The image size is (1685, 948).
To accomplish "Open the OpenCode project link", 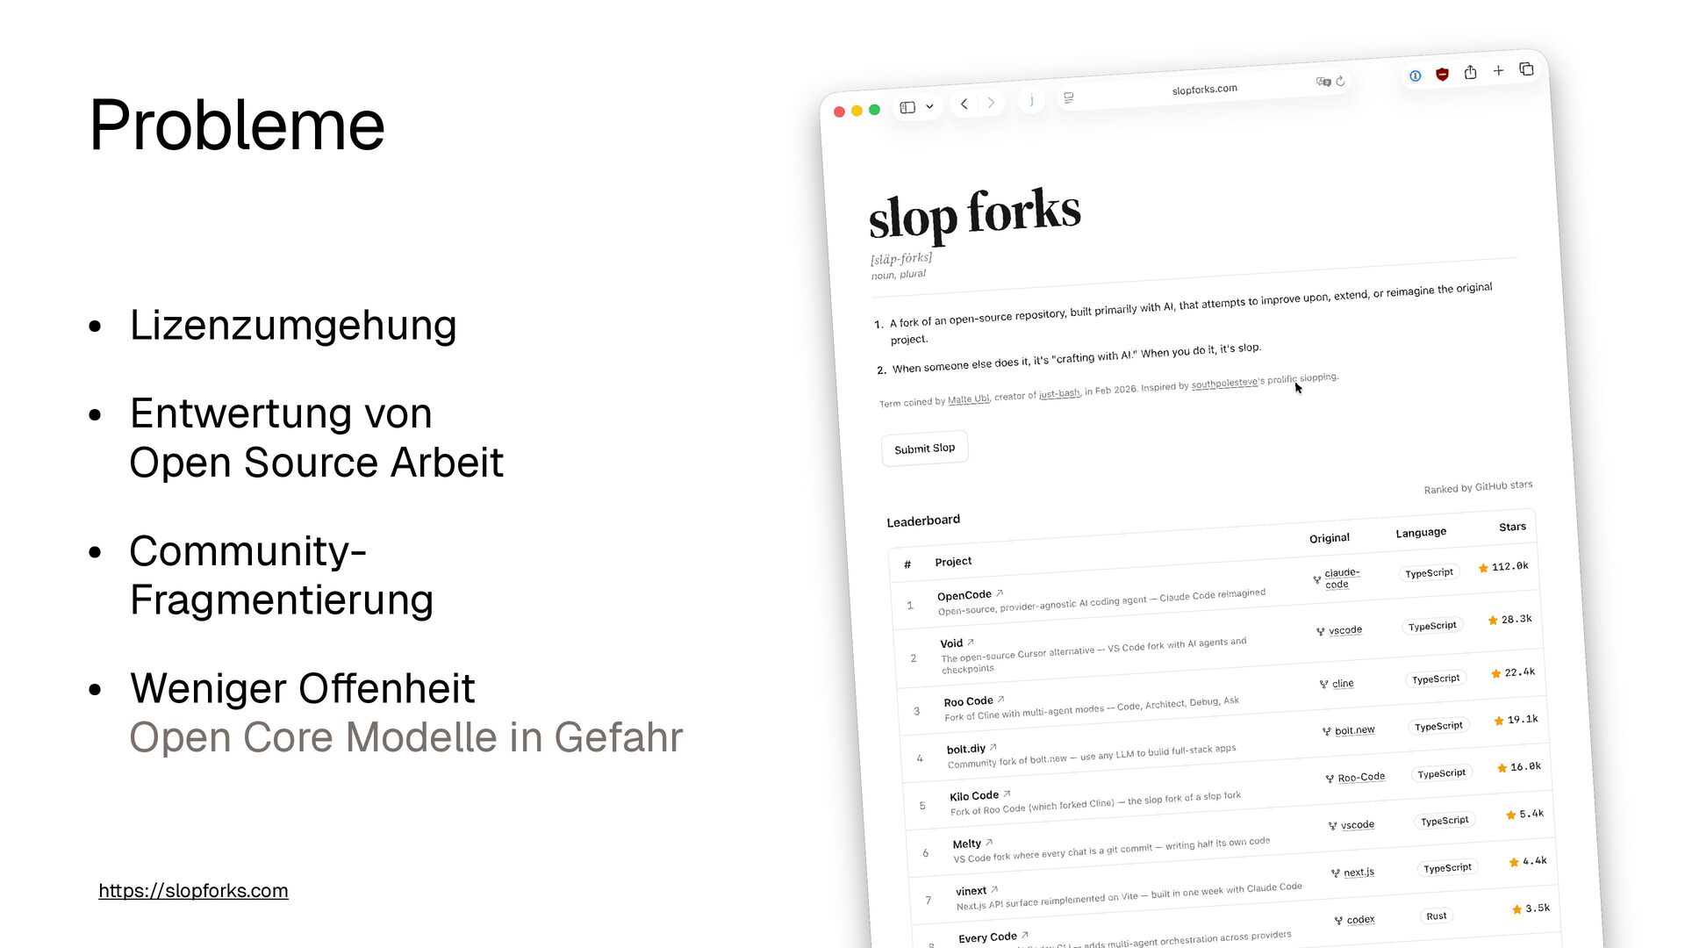I will [964, 595].
